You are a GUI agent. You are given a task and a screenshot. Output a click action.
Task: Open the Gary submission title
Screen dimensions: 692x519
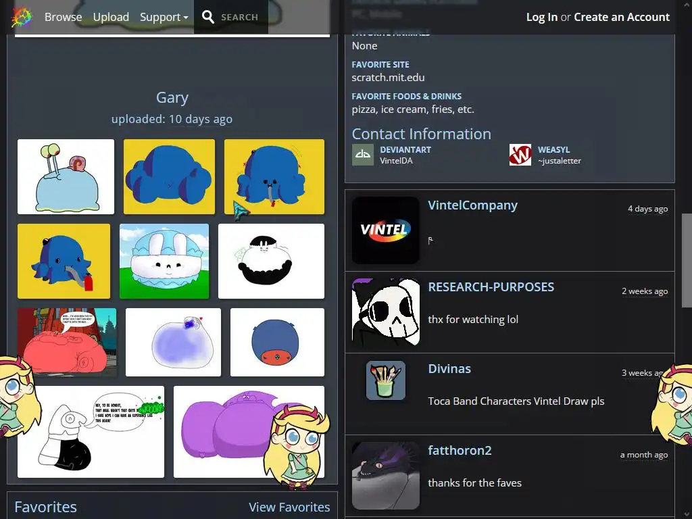(172, 97)
